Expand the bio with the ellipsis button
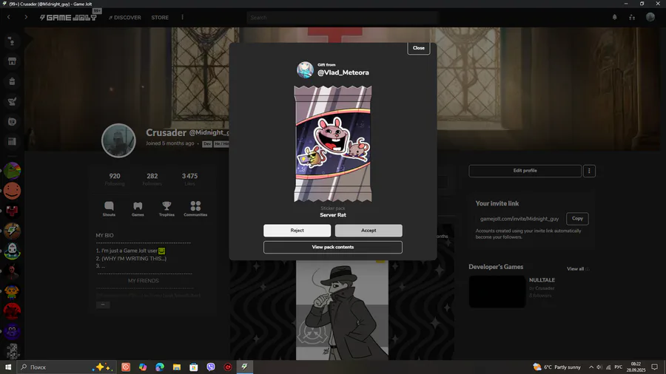The height and width of the screenshot is (374, 666). (103, 305)
